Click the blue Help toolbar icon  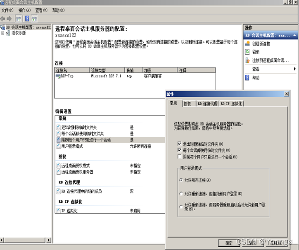pos(27,19)
